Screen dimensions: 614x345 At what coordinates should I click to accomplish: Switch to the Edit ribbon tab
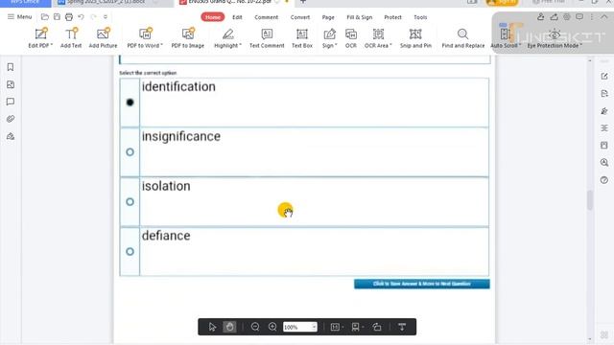click(x=237, y=17)
